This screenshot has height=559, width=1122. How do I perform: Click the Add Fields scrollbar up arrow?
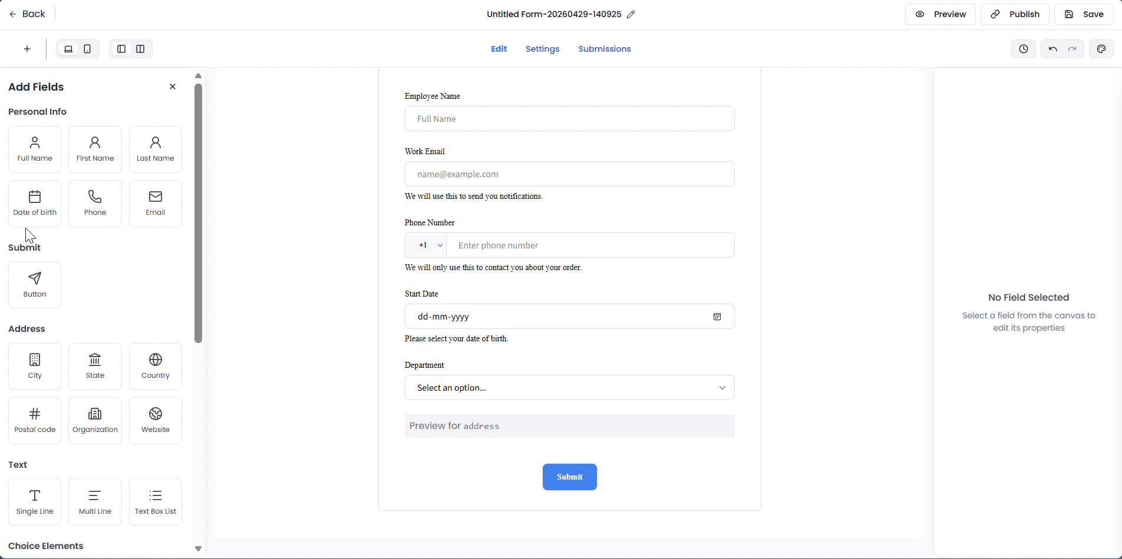click(198, 76)
